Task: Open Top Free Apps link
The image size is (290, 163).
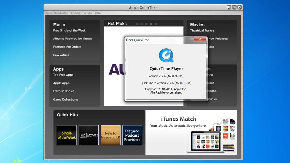Action: coord(63,75)
